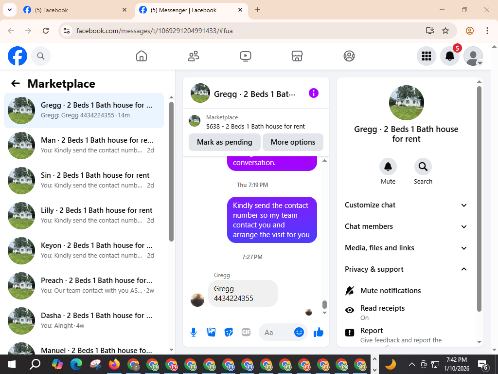498x374 pixels.
Task: Click Mark as pending button
Action: pyautogui.click(x=225, y=142)
